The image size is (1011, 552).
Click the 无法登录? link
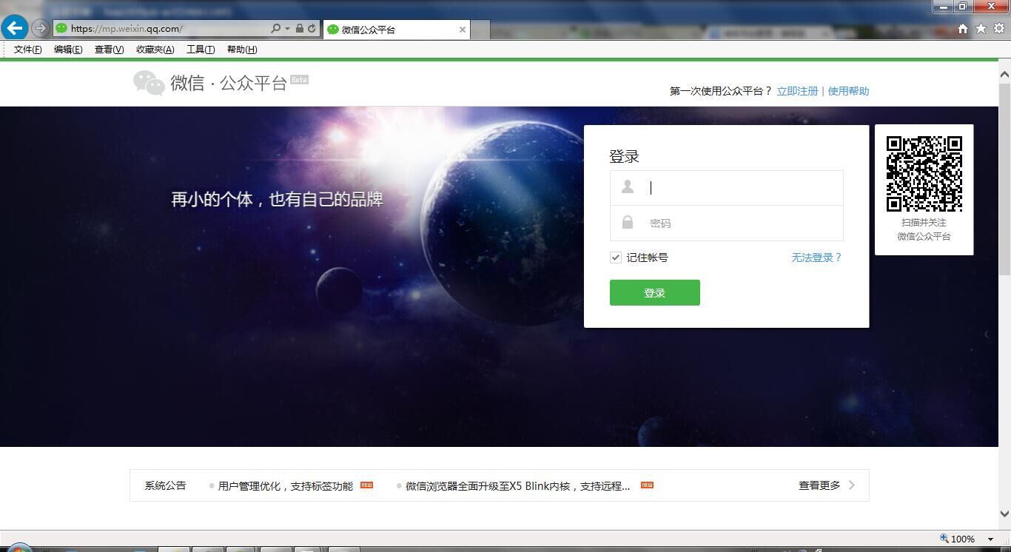point(817,258)
